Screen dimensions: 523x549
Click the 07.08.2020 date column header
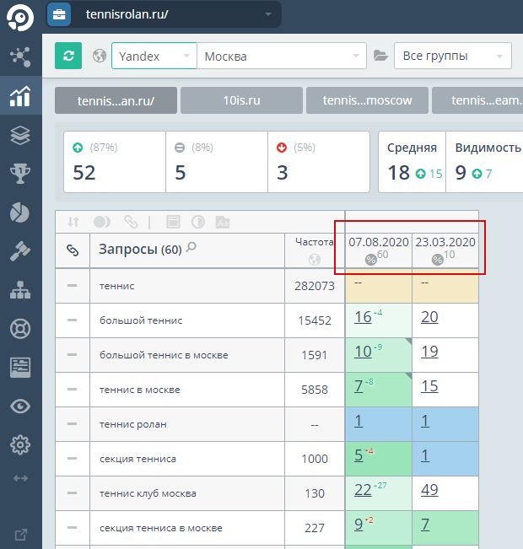(378, 242)
